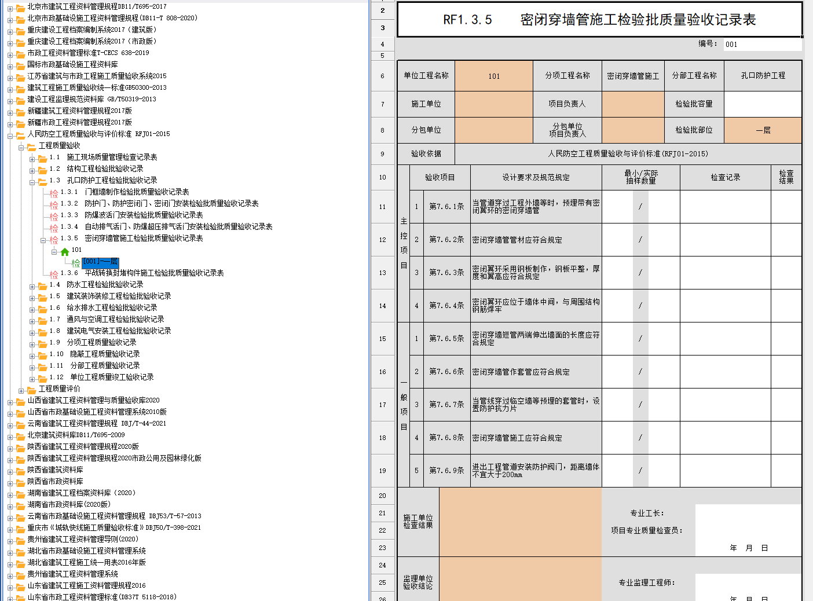Image resolution: width=813 pixels, height=601 pixels.
Task: Click the 孔口防护工程 cell
Action: (763, 76)
